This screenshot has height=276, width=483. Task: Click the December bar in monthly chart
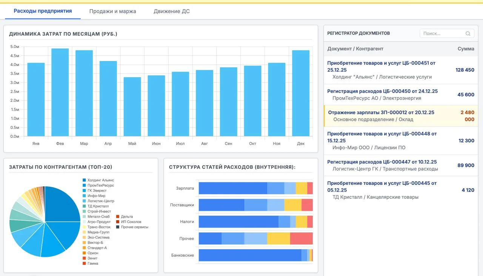tap(301, 93)
